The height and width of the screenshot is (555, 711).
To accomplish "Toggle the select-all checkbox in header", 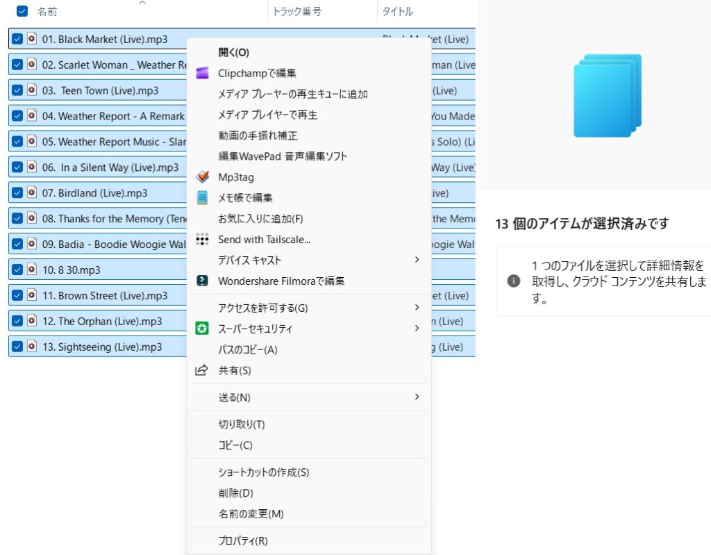I will pyautogui.click(x=22, y=11).
